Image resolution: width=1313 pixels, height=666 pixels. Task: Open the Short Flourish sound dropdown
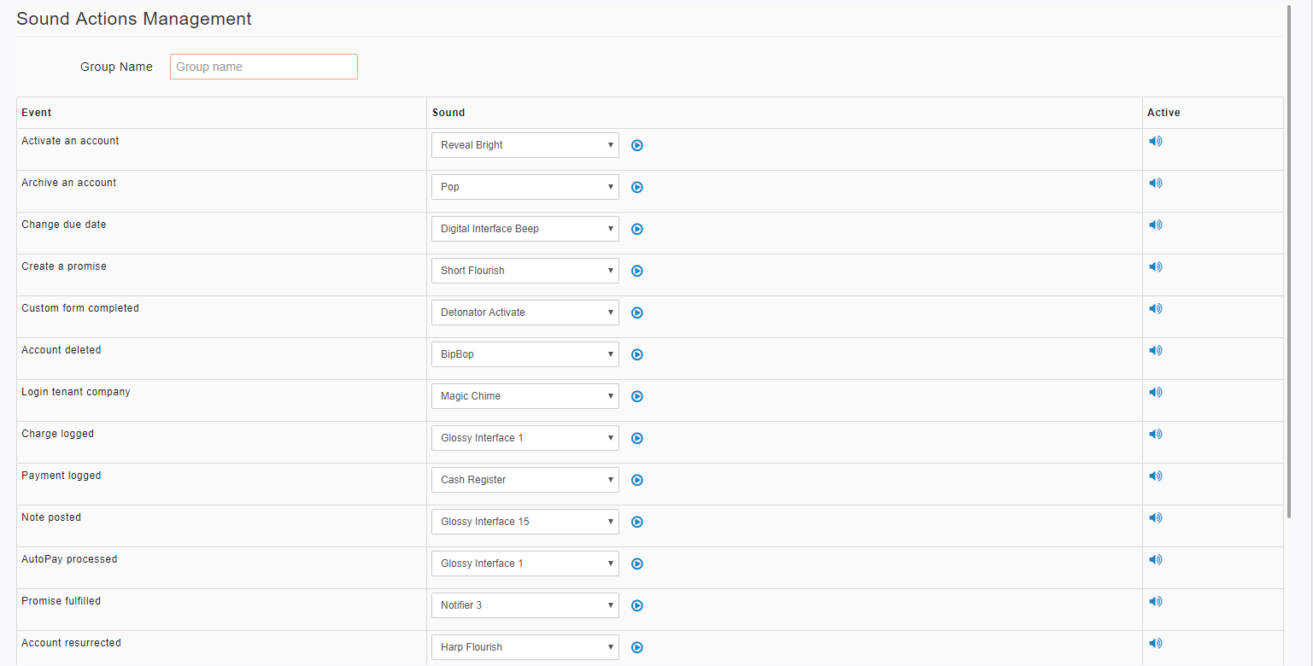[525, 271]
